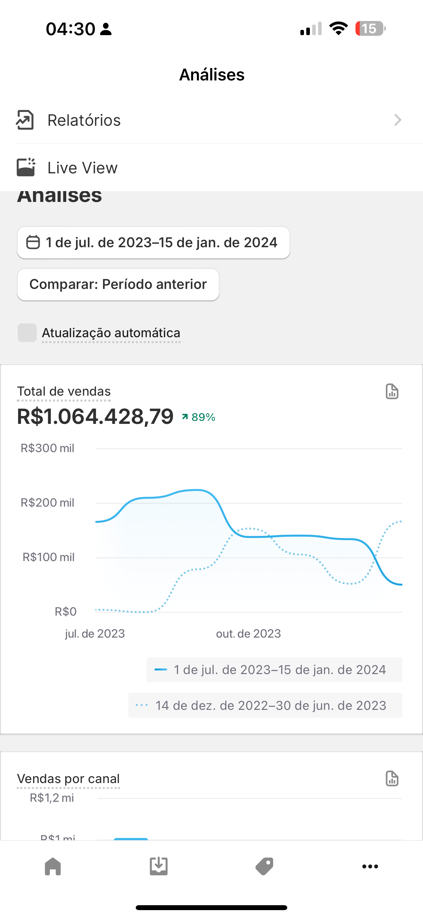423x918 pixels.
Task: Select the Relatórios menu item
Action: pos(84,120)
